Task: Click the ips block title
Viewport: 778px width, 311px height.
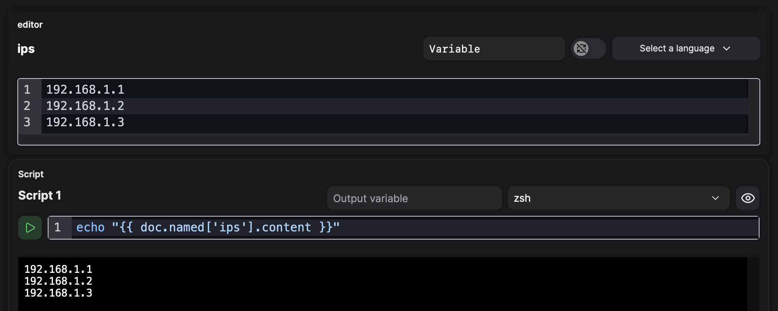Action: click(x=26, y=49)
